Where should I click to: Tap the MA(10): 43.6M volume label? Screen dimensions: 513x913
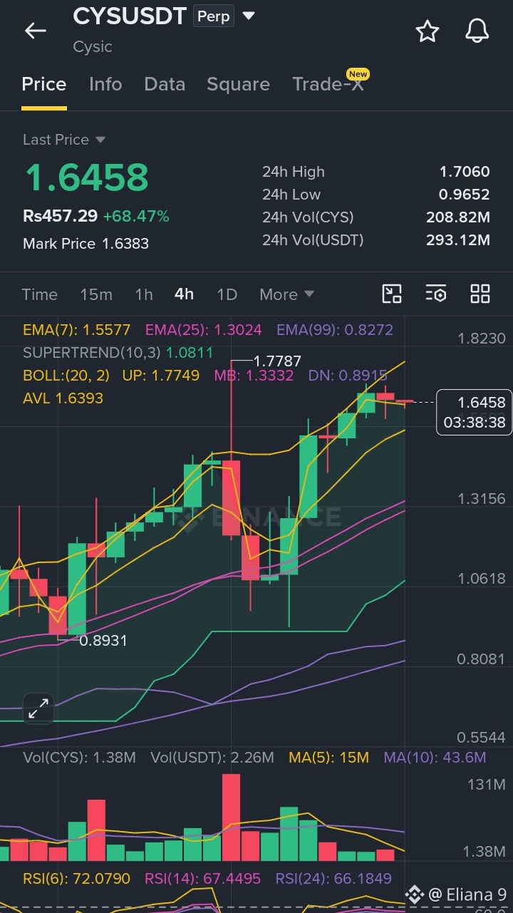(x=435, y=758)
